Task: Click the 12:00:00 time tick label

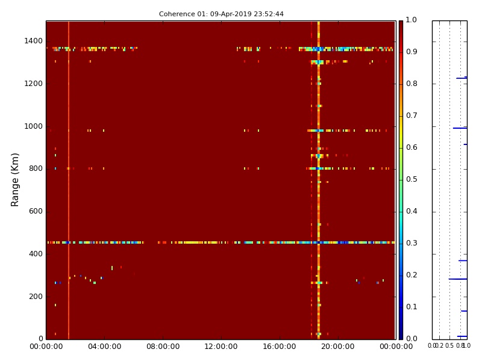Action: tap(221, 347)
